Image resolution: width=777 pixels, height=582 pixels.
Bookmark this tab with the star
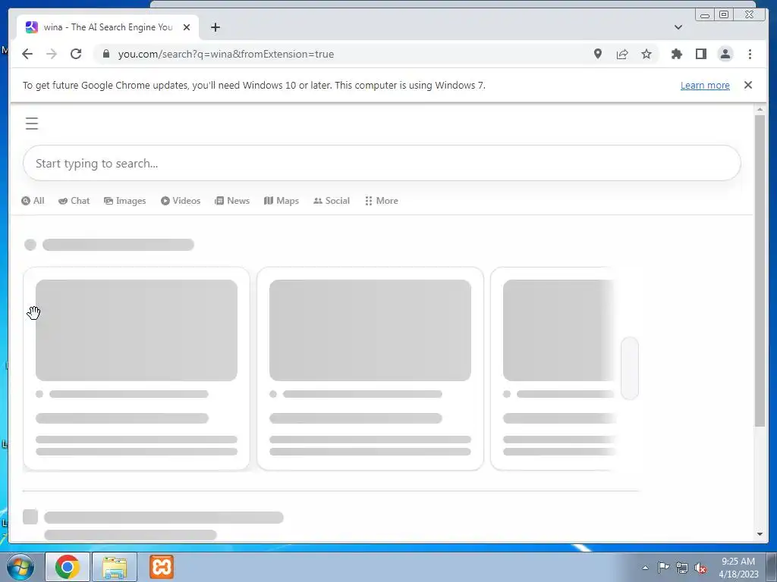pos(646,54)
